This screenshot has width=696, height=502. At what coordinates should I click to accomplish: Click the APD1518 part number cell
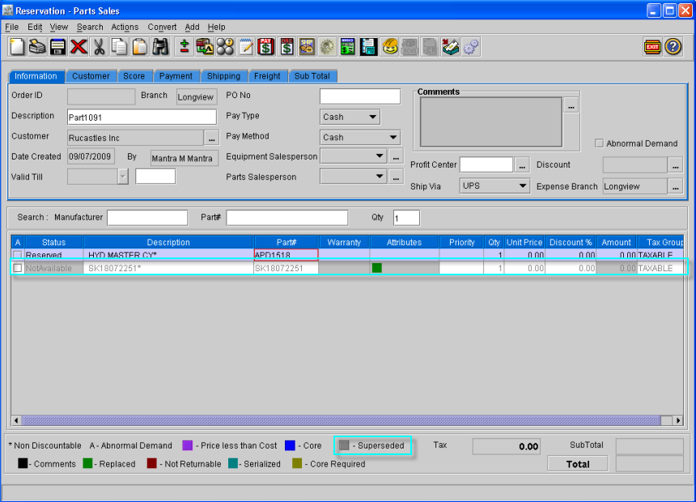pos(286,255)
